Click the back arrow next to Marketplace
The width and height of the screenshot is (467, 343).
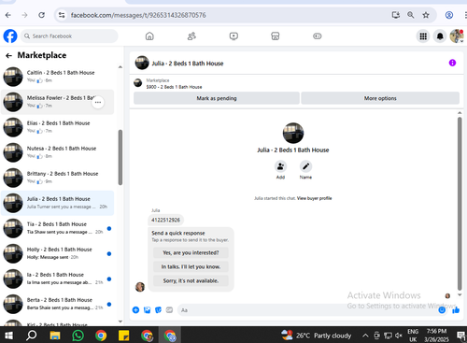click(8, 56)
